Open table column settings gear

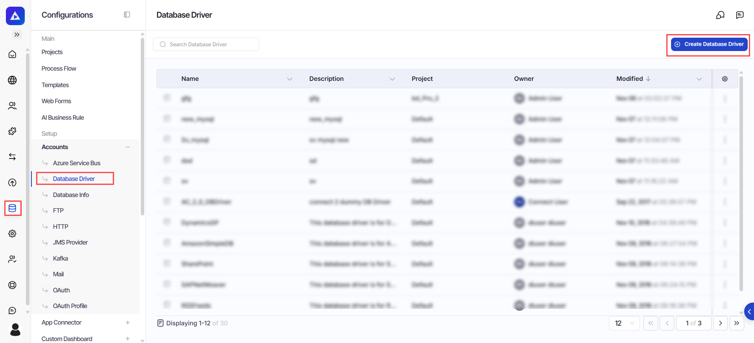(725, 79)
